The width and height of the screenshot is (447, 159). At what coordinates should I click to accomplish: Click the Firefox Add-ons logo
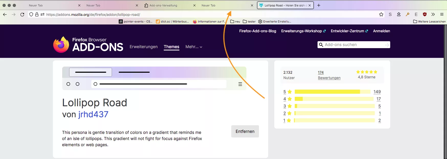point(88,45)
